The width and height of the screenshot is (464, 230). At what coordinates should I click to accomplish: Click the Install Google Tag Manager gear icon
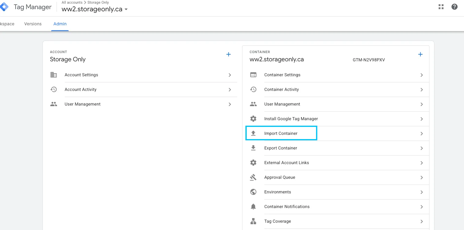tap(253, 119)
